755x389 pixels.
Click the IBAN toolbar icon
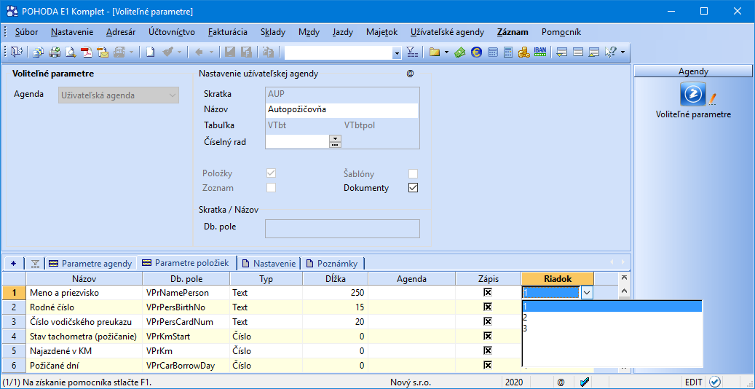pos(540,52)
